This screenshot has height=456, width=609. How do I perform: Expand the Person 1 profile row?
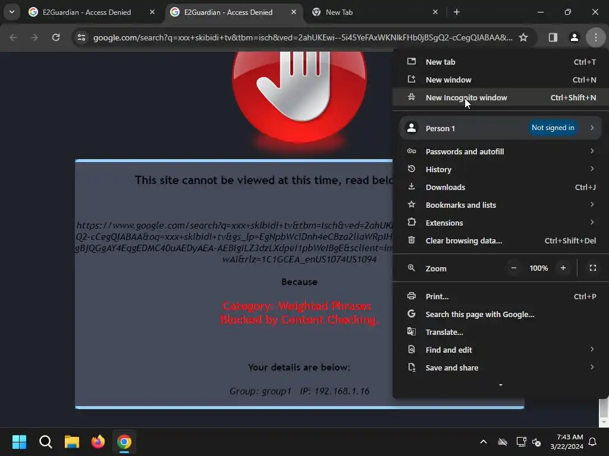(x=501, y=128)
